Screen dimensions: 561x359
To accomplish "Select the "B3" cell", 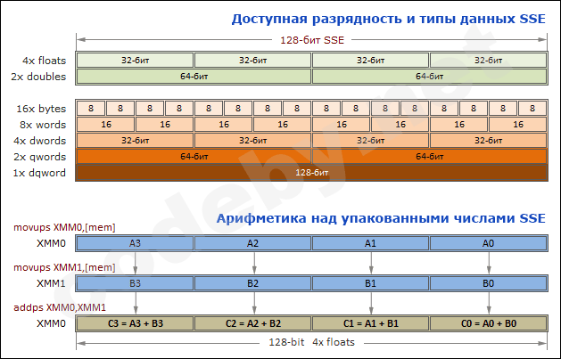I will [135, 283].
